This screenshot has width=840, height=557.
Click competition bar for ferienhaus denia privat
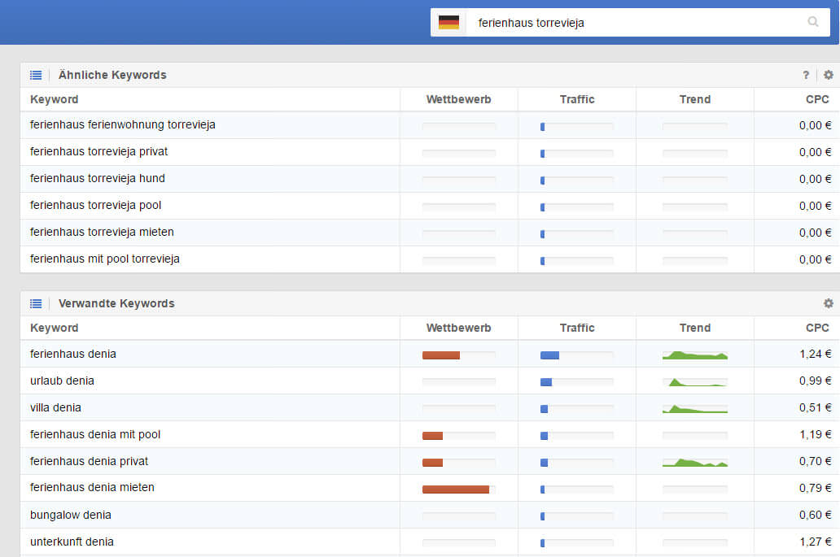[458, 463]
